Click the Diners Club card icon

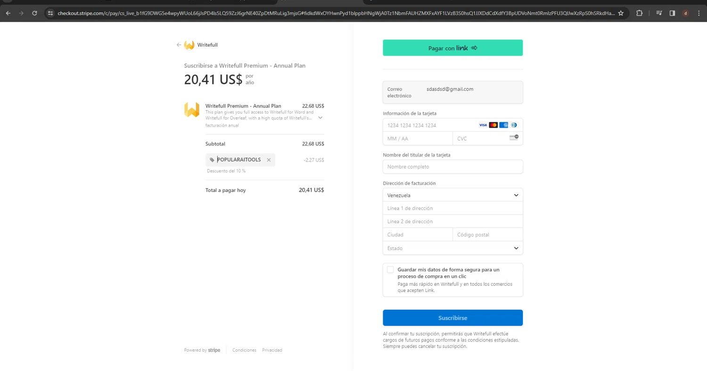(x=514, y=125)
